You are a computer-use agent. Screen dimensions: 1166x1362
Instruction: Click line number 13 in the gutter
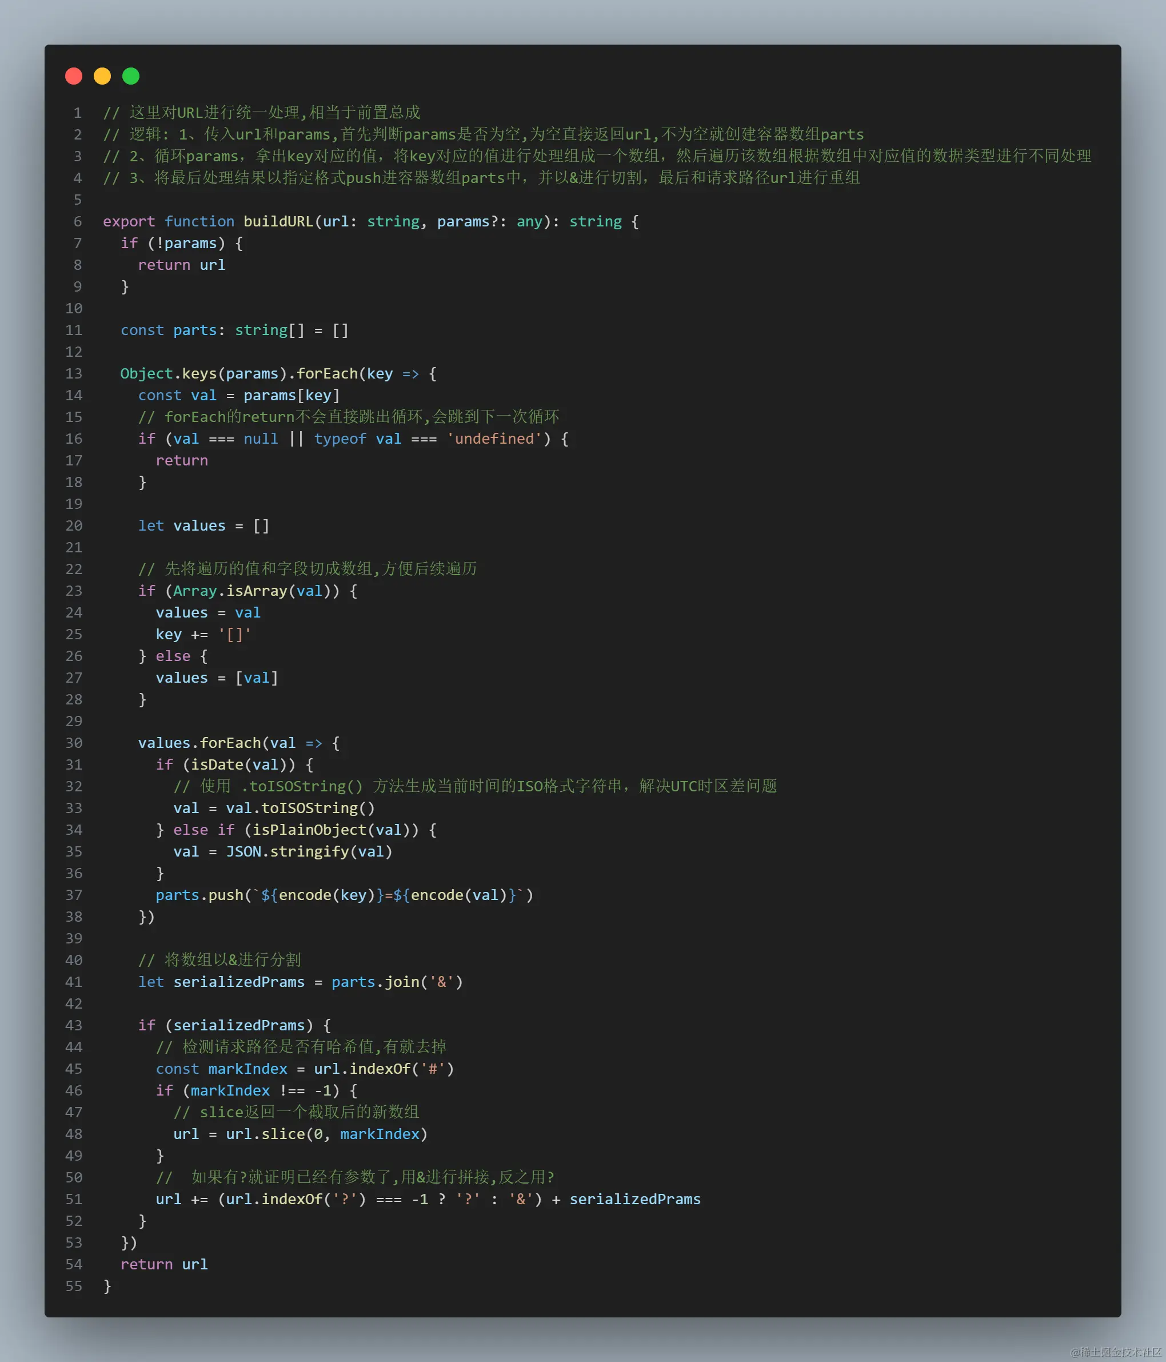pos(73,373)
